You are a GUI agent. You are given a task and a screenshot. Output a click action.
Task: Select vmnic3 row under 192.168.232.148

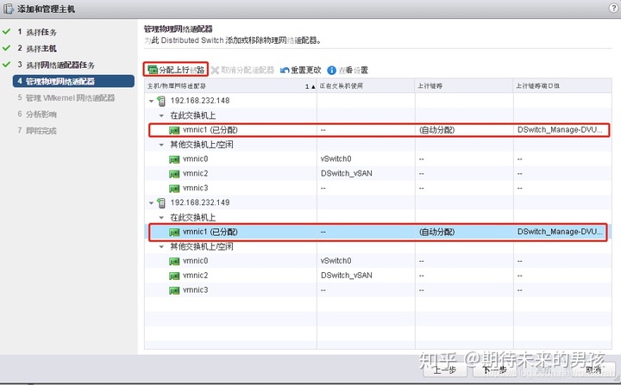point(378,189)
